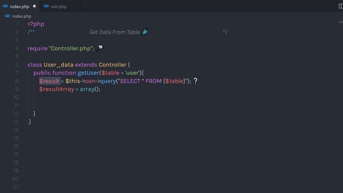Click the extends keyword
Viewport: 343px width, 193px height.
coord(86,65)
